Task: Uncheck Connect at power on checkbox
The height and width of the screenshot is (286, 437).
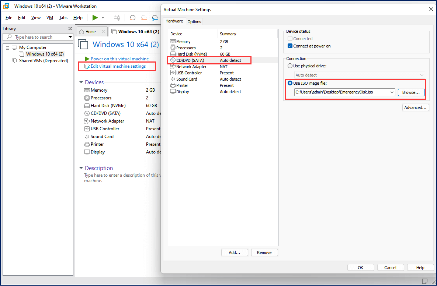Action: click(x=290, y=46)
